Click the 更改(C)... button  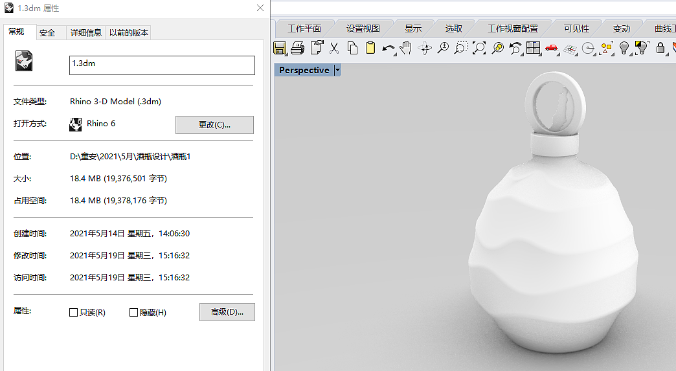coord(214,124)
